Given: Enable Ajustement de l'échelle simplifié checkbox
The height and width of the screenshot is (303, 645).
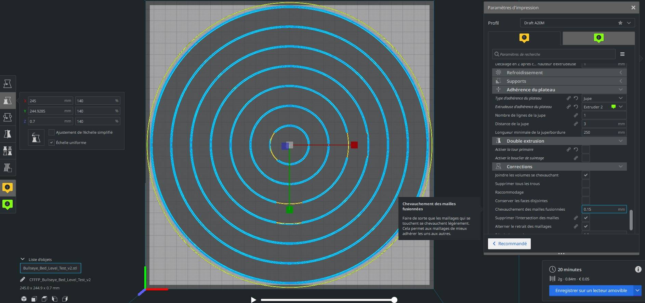Looking at the screenshot, I should (x=52, y=132).
